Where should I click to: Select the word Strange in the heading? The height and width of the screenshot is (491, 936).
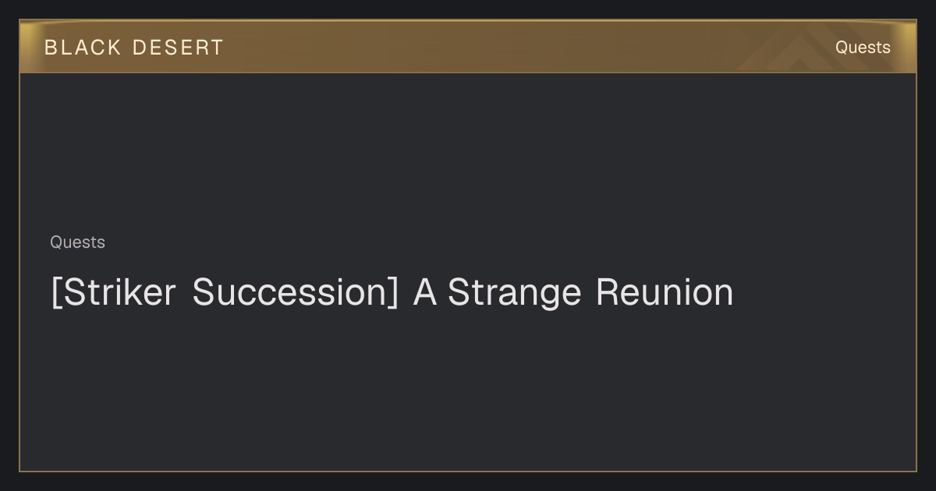pos(515,293)
